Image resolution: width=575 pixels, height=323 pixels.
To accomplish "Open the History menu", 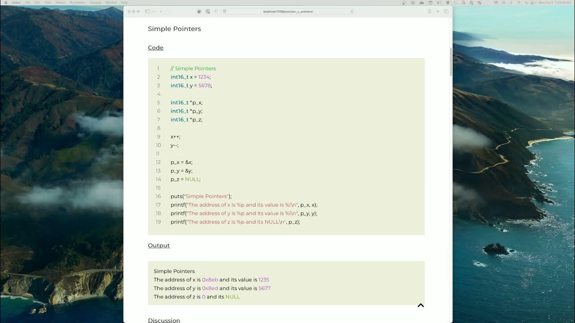I will 61,2.
